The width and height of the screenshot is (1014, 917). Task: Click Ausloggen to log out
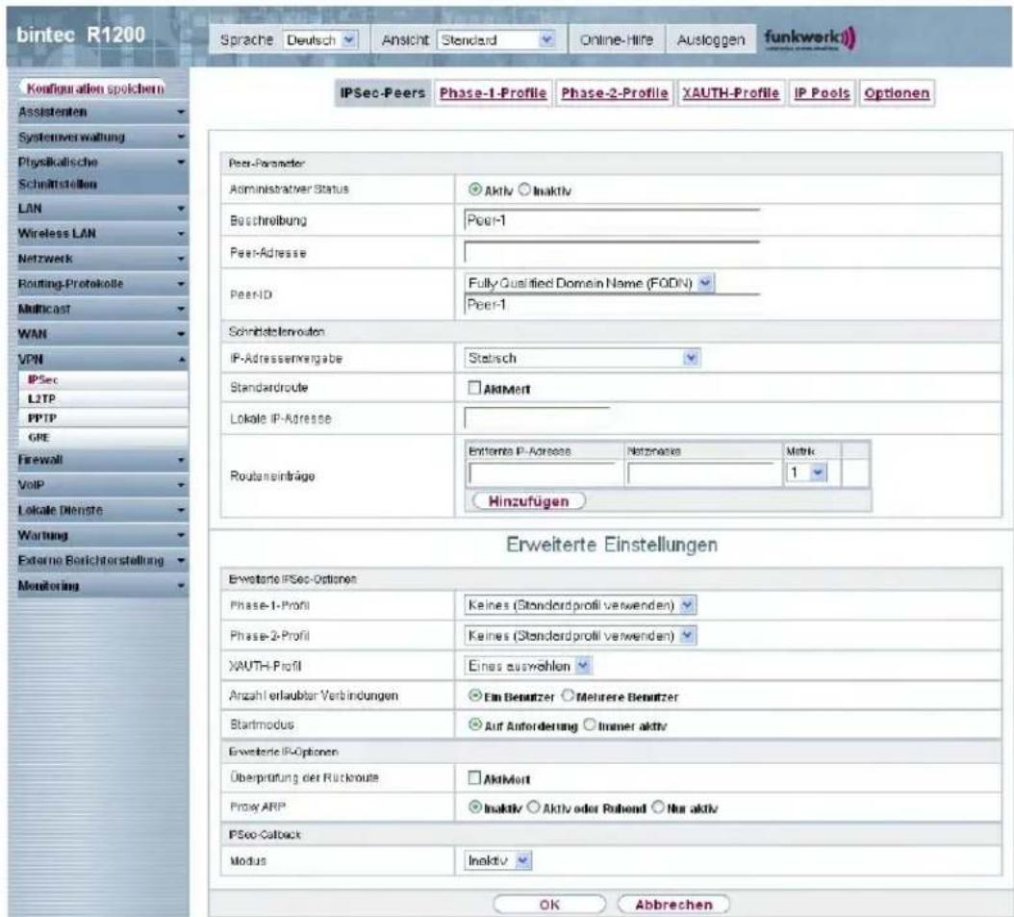click(711, 40)
